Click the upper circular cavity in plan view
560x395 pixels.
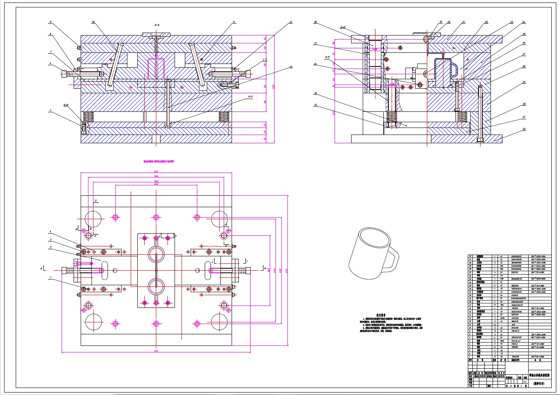click(156, 255)
